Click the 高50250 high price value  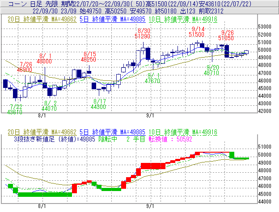pos(116,11)
